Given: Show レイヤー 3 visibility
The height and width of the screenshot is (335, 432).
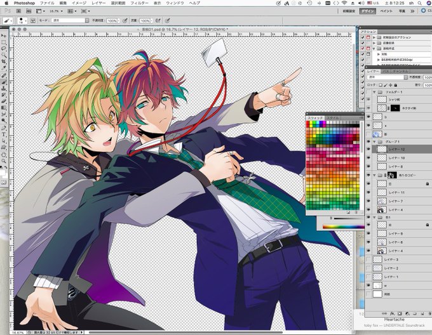Looking at the screenshot, I should click(368, 259).
